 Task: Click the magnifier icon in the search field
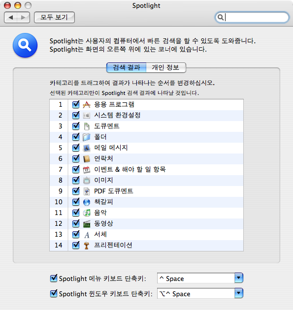221,17
